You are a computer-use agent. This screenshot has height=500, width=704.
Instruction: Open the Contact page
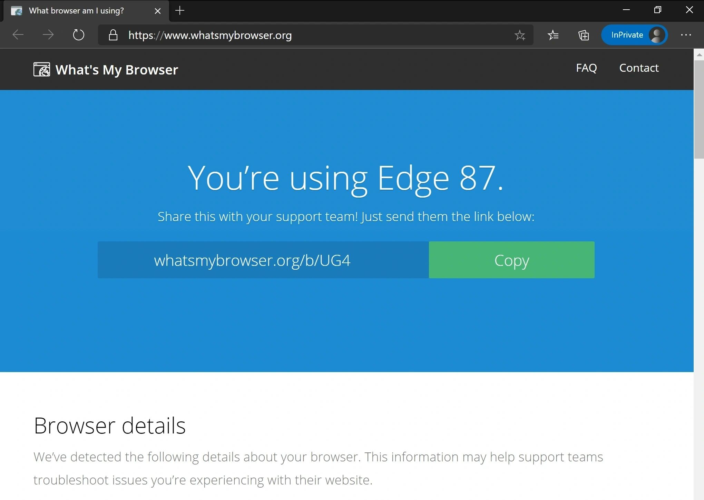tap(639, 68)
